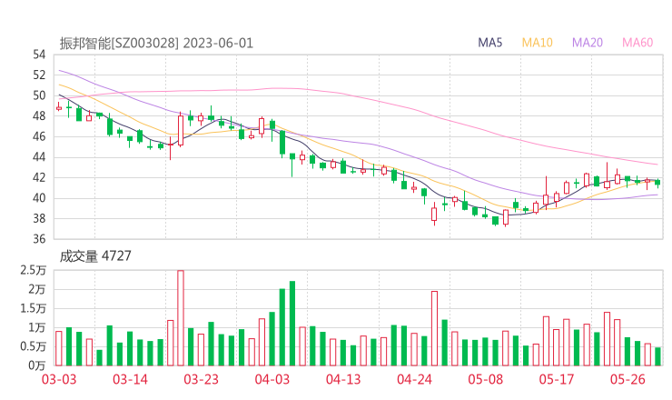Click the 04-03 date axis label
Image resolution: width=672 pixels, height=400 pixels.
click(272, 379)
